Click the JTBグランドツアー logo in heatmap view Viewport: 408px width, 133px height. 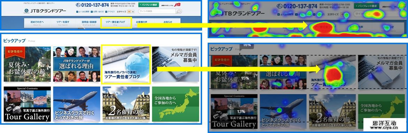click(x=239, y=13)
